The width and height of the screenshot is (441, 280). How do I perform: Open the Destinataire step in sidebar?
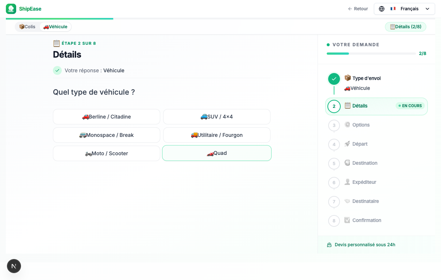click(376, 201)
